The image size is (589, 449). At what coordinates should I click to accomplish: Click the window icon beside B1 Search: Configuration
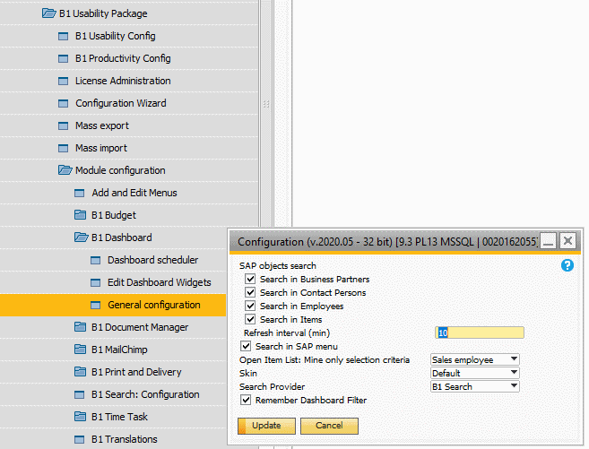coord(79,395)
